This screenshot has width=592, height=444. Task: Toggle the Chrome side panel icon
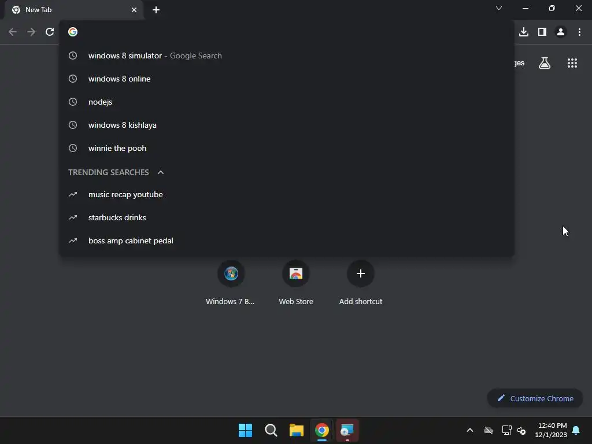(542, 32)
